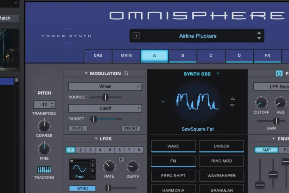Click the keyboard Tracking icon

click(x=44, y=170)
